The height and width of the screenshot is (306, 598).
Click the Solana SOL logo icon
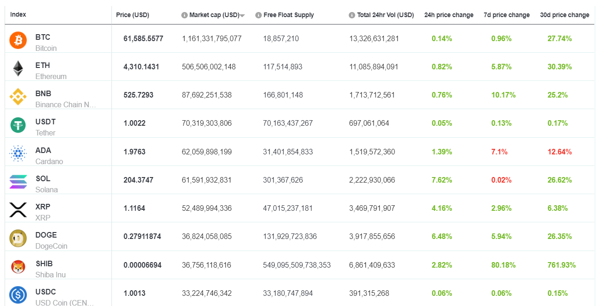click(x=18, y=182)
